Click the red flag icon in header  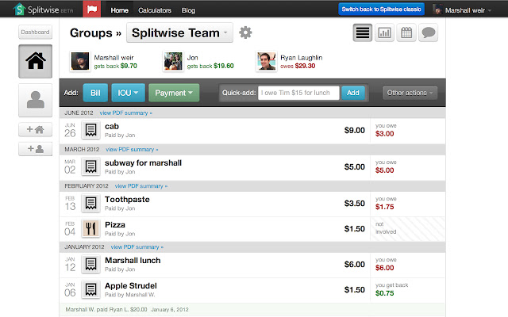pyautogui.click(x=90, y=10)
